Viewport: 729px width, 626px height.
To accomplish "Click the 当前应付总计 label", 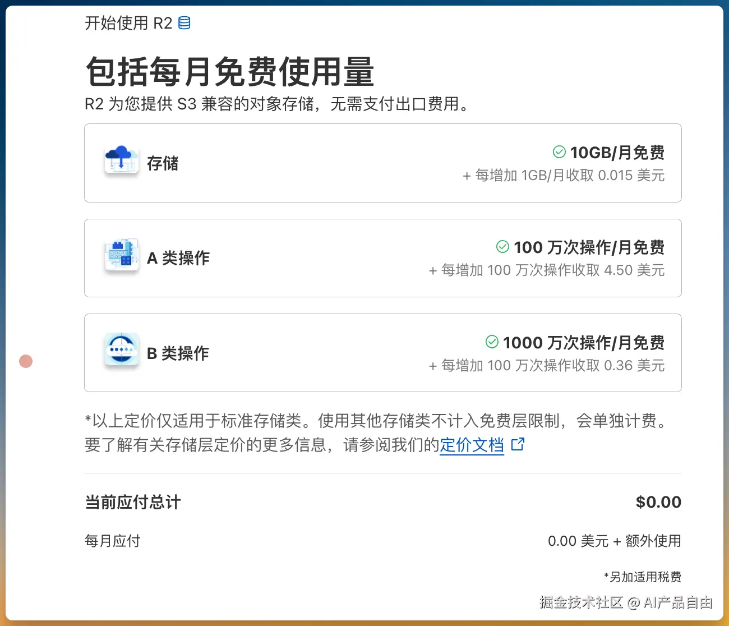I will 133,502.
